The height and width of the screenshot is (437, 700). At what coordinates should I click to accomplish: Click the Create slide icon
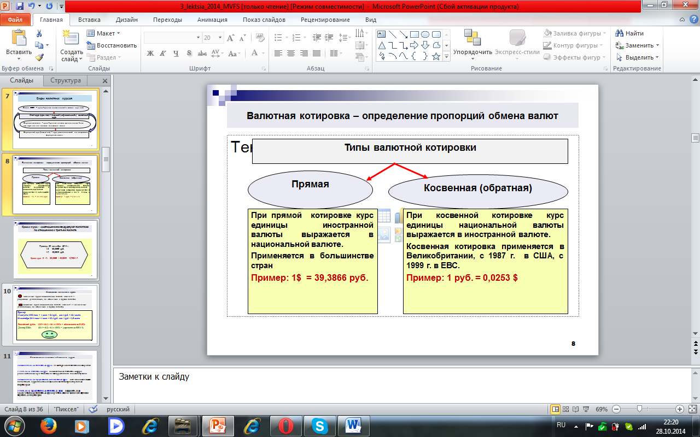71,38
